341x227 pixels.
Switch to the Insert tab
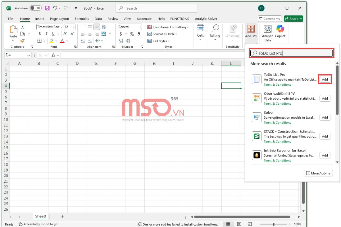point(39,19)
